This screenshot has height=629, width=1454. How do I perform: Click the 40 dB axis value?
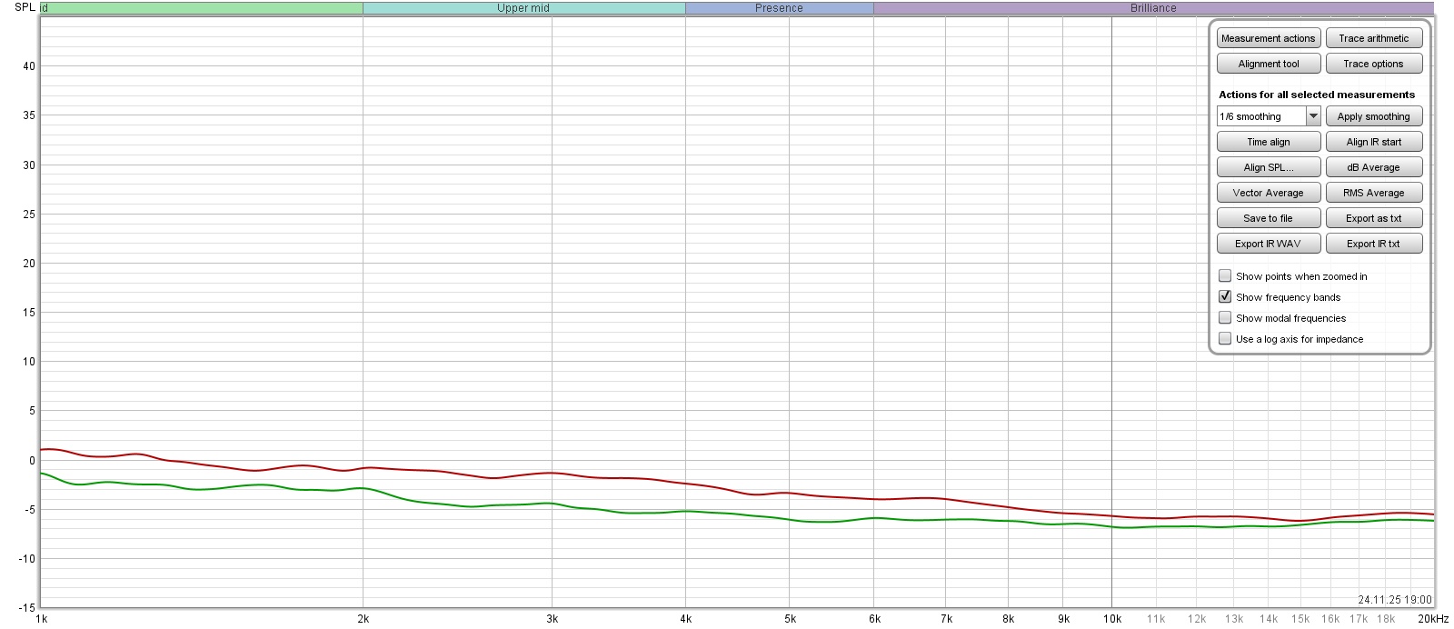coord(29,66)
